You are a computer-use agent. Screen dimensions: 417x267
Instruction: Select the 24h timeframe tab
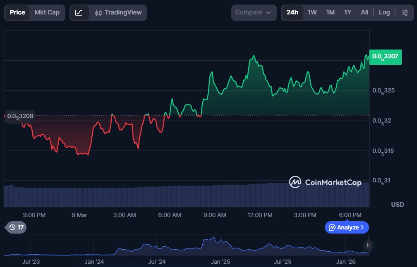point(292,12)
